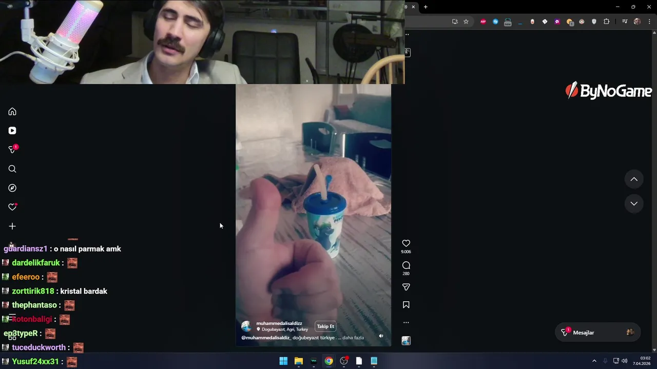Open the Extensions puzzle-piece menu
Image resolution: width=657 pixels, height=369 pixels.
coord(606,22)
